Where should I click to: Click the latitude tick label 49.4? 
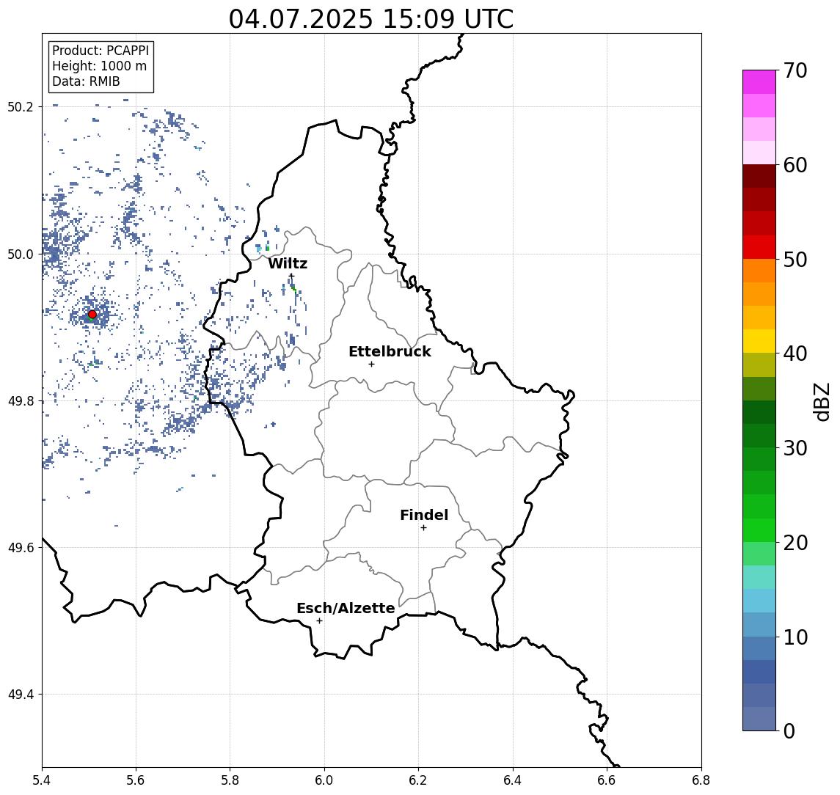[x=20, y=695]
